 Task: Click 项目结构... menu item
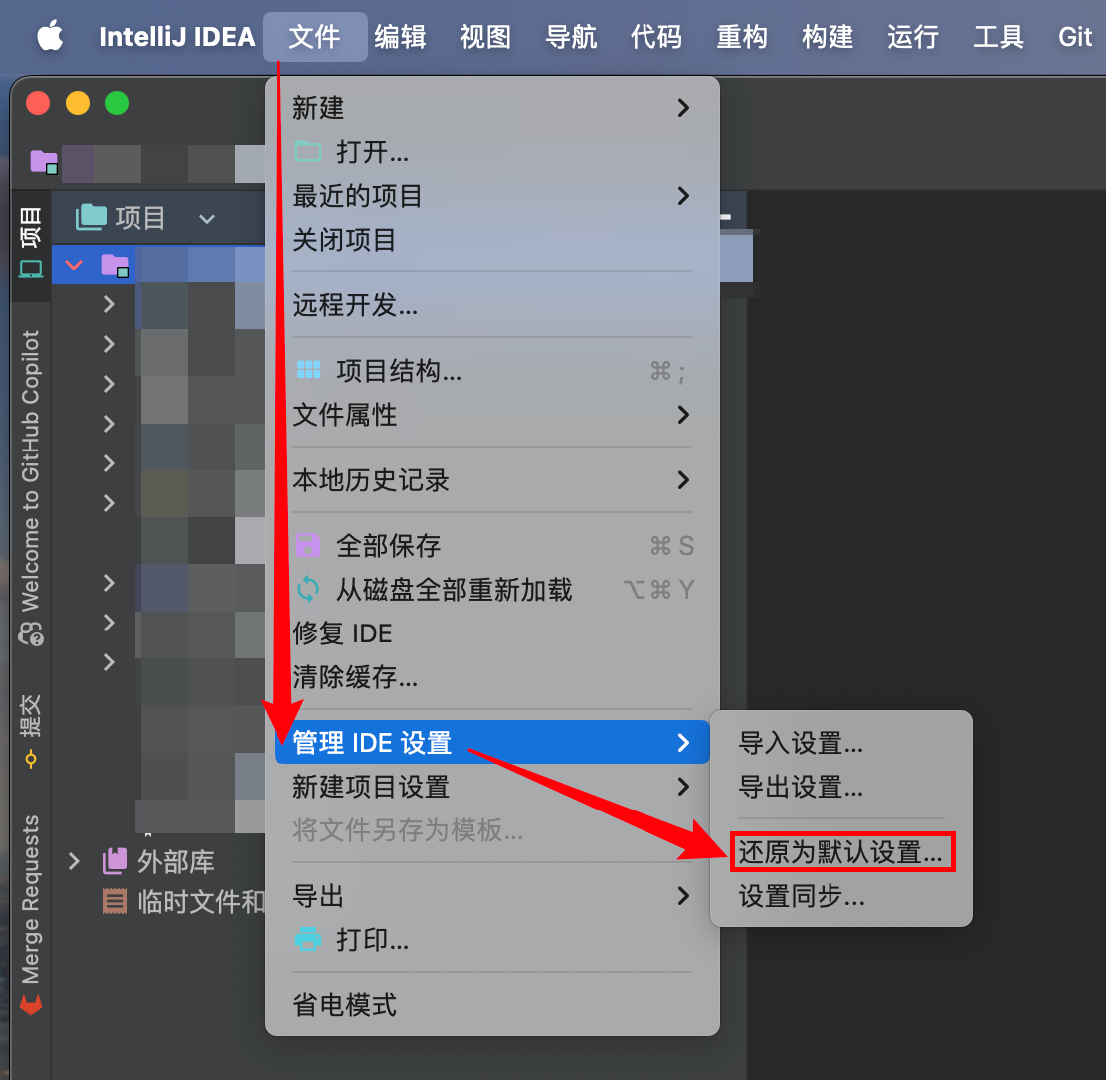point(398,372)
